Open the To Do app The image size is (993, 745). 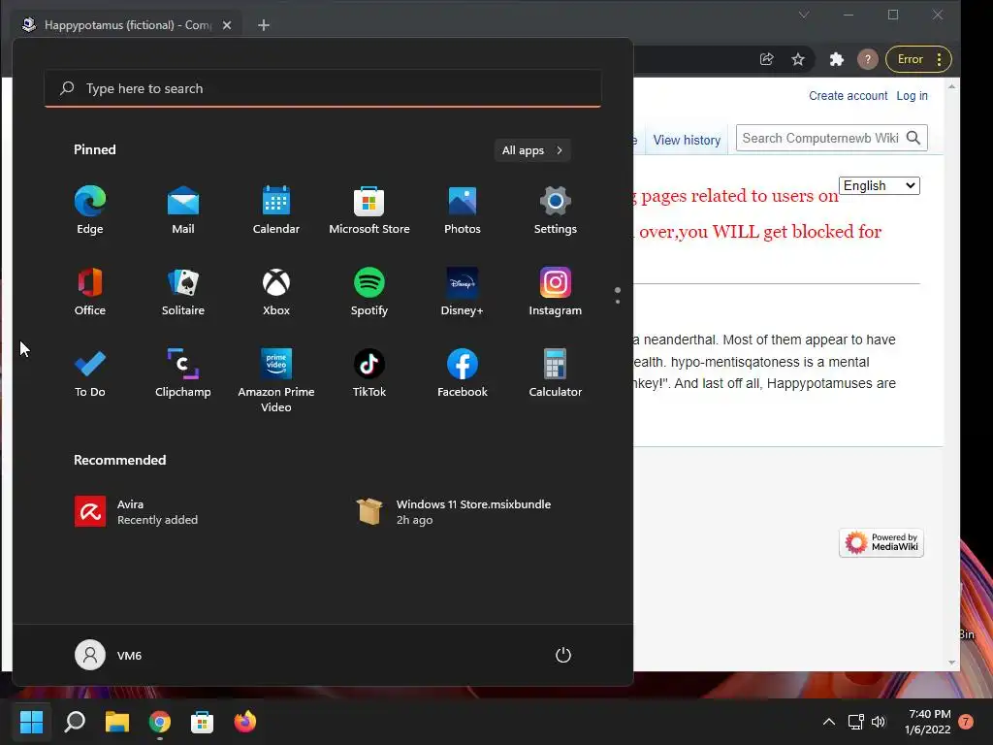[x=90, y=373]
